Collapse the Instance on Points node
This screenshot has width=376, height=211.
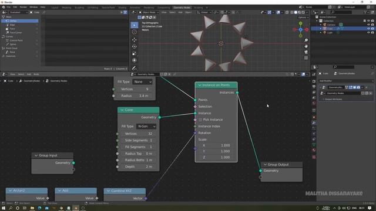coord(200,85)
